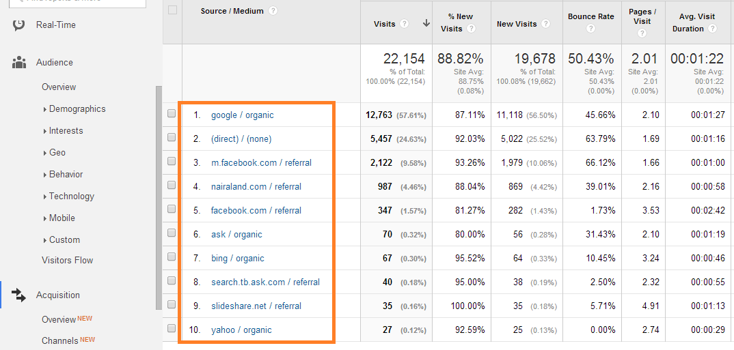Image resolution: width=734 pixels, height=350 pixels.
Task: Open the Visitors Flow report
Action: point(68,260)
